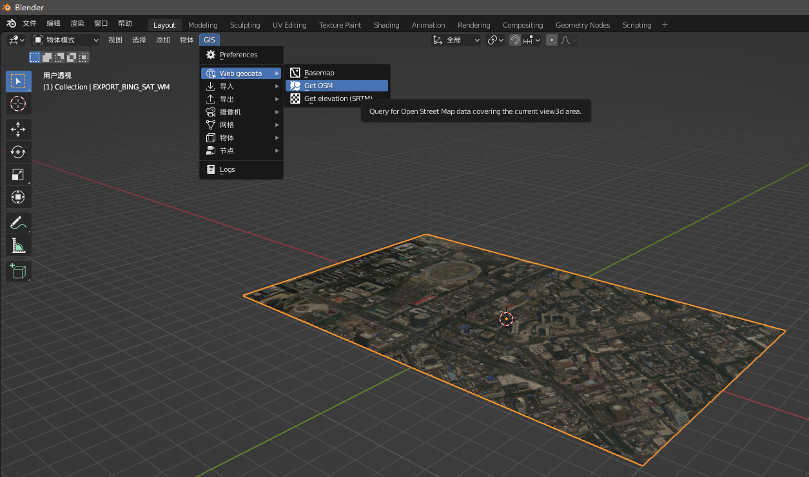The height and width of the screenshot is (477, 809).
Task: Choose the Invert selection mode icon
Action: tap(72, 57)
